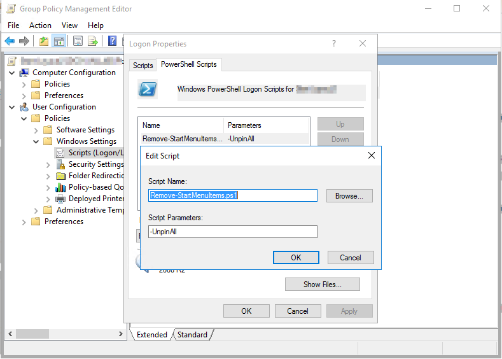The height and width of the screenshot is (359, 502).
Task: Expand the Folder Redirection node
Action: pos(48,176)
